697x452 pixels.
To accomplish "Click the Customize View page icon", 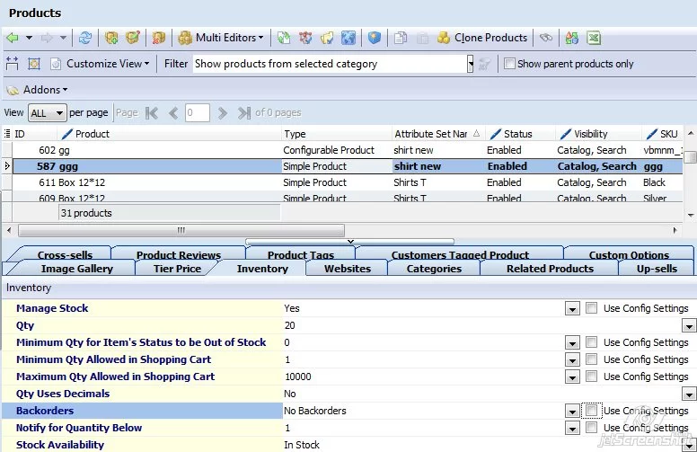I will pos(56,64).
